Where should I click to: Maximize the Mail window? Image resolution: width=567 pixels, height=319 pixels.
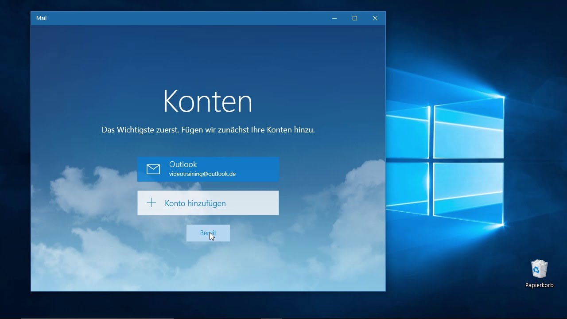click(355, 18)
